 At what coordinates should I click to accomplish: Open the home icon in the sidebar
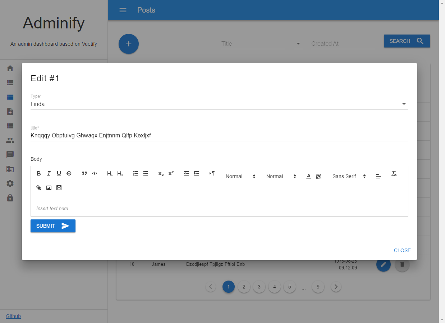(10, 68)
